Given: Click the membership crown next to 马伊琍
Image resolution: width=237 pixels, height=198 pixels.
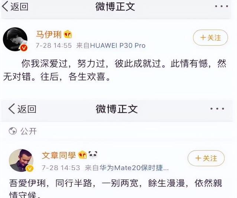Looking at the screenshot, I should (x=68, y=34).
